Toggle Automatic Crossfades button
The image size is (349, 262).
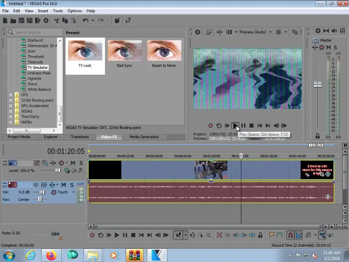(x=299, y=235)
